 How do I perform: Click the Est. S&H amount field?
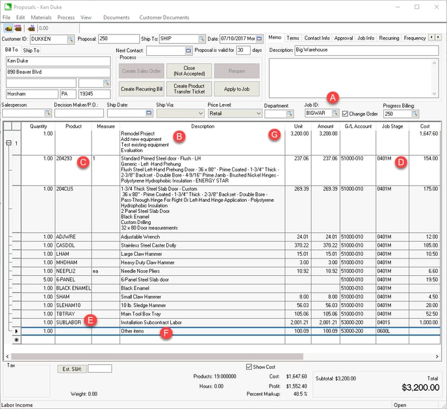click(x=100, y=369)
